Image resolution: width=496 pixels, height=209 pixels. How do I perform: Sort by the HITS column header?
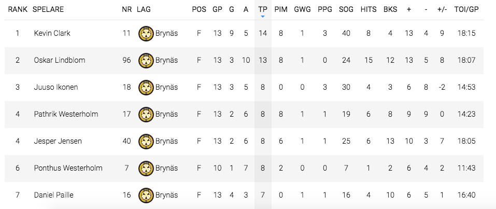coord(369,9)
